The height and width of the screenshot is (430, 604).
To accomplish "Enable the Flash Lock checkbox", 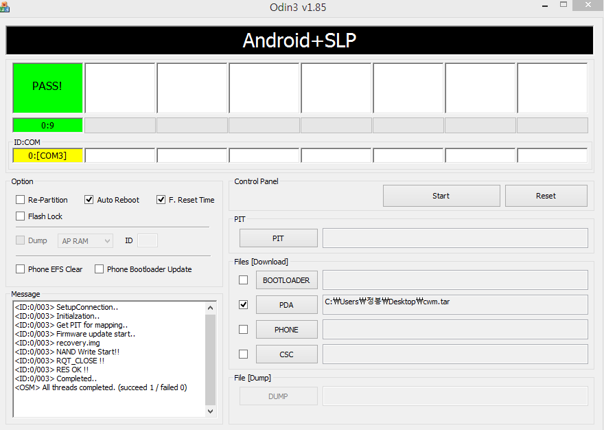I will [21, 216].
